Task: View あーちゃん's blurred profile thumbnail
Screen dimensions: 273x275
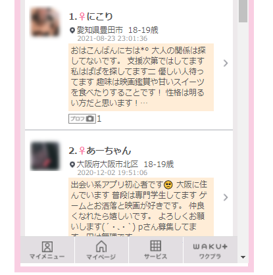Action: coord(45,156)
